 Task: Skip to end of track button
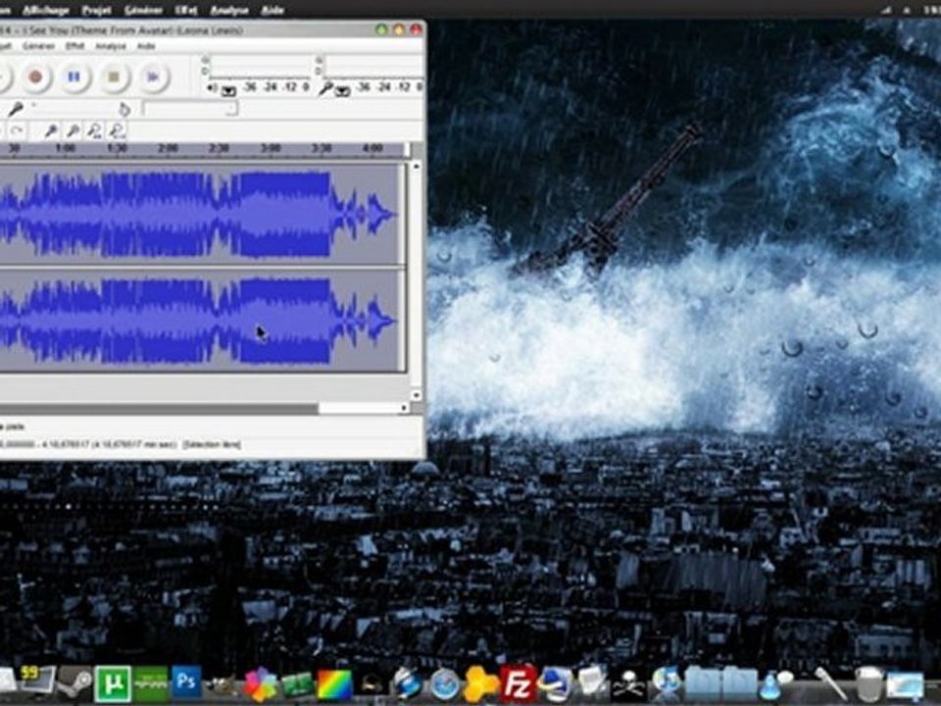(153, 76)
